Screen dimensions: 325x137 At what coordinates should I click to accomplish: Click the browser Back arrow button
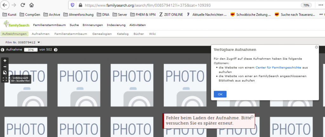(5, 5)
